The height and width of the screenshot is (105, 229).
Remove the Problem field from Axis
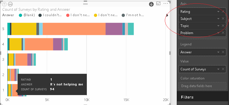(223, 33)
